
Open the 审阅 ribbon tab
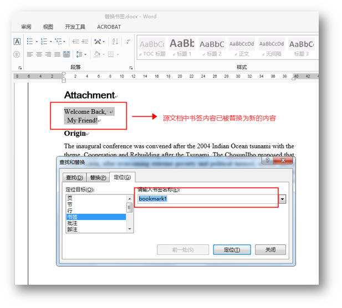click(26, 27)
